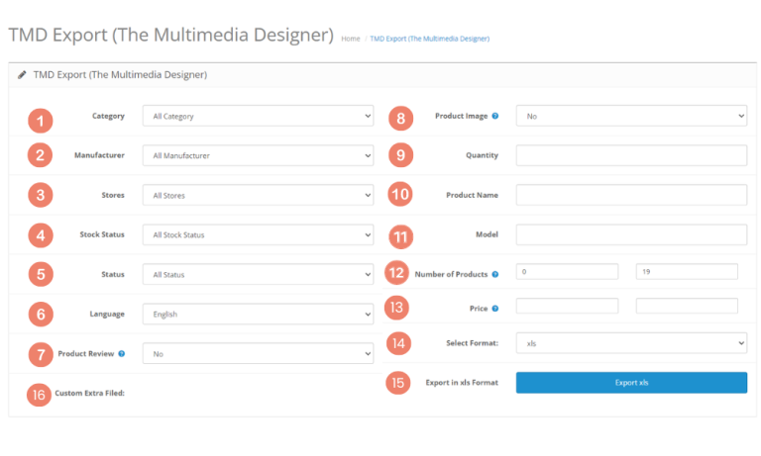Click the help icon beside Product Image
The width and height of the screenshot is (761, 456).
coord(495,116)
